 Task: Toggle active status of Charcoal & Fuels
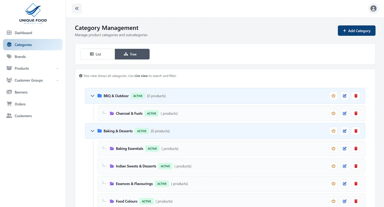(x=333, y=113)
